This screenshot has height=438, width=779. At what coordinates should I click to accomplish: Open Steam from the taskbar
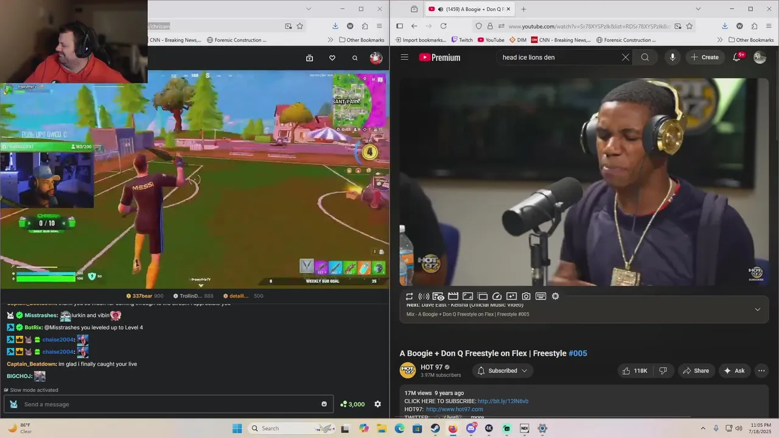(435, 428)
